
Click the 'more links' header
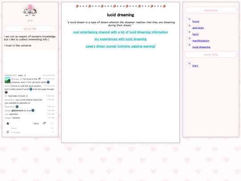211,55
